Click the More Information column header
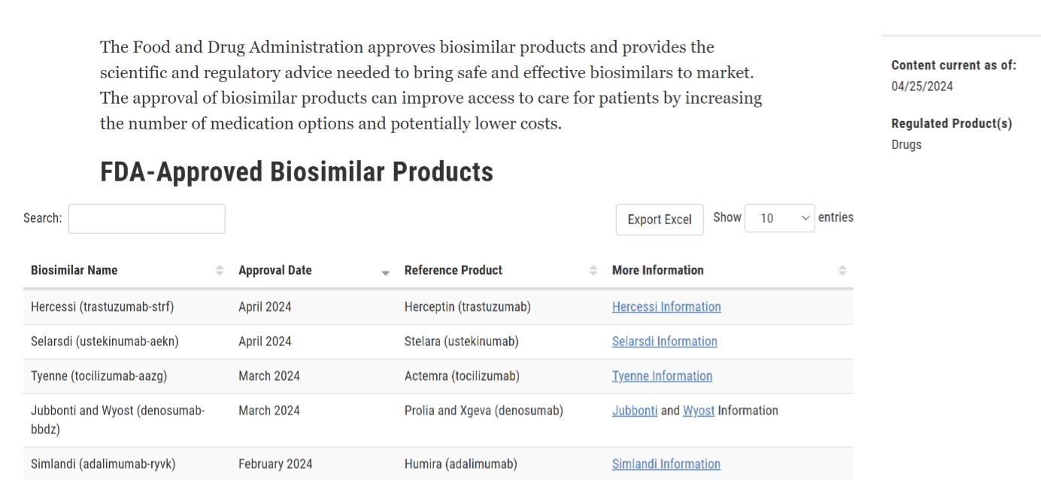This screenshot has width=1041, height=480. coord(658,270)
